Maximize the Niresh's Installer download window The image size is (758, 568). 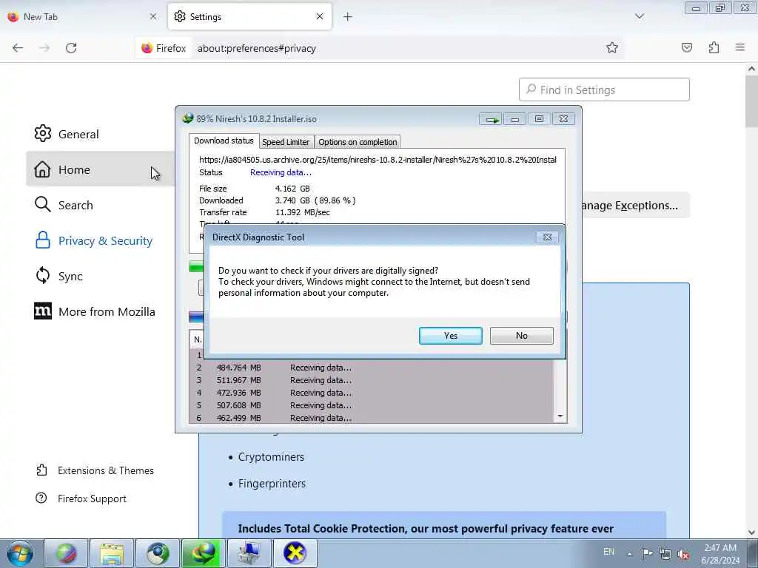click(539, 119)
